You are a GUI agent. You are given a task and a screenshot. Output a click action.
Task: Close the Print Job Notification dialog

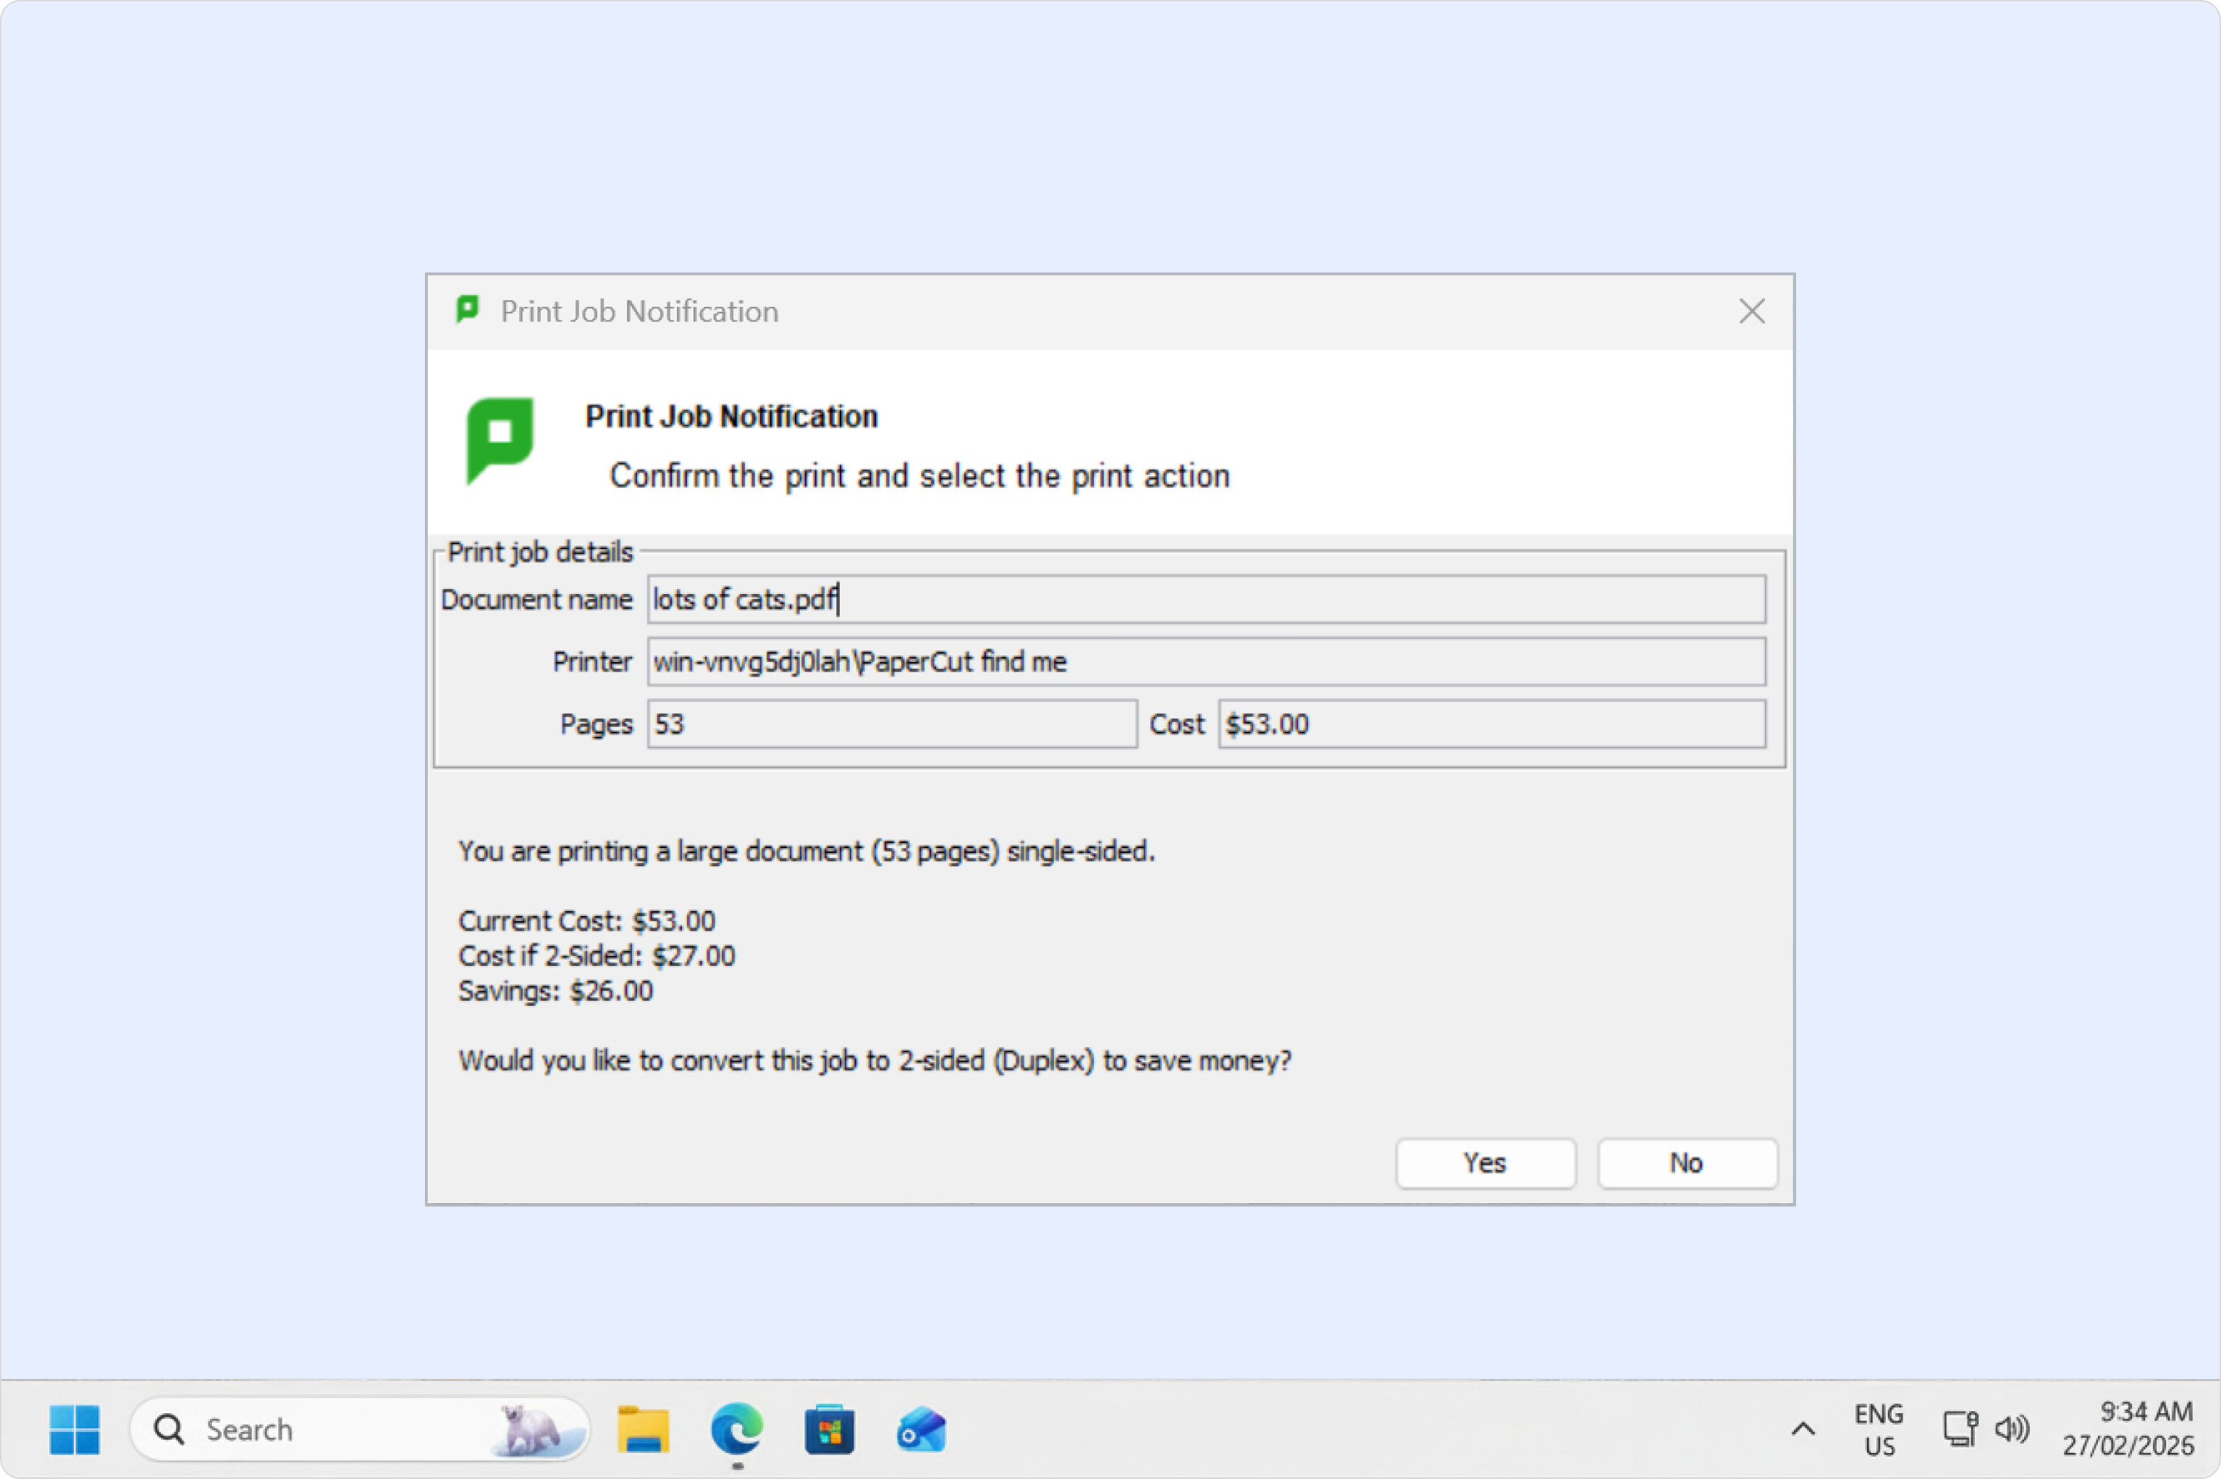pos(1752,310)
